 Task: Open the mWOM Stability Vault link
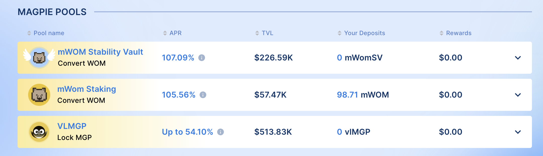tap(100, 52)
